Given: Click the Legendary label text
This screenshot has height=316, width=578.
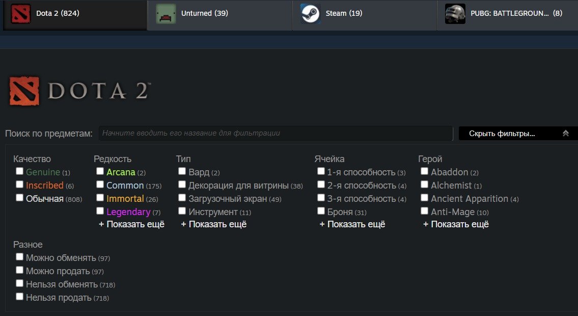Looking at the screenshot, I should pyautogui.click(x=128, y=212).
